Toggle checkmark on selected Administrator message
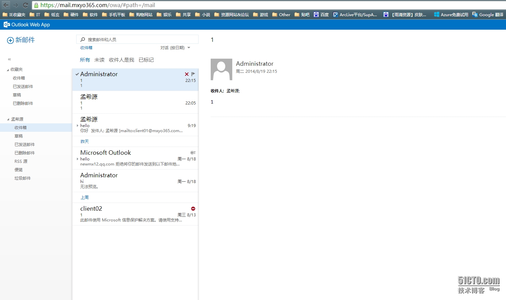Screen dimensions: 506x300 [x=77, y=74]
